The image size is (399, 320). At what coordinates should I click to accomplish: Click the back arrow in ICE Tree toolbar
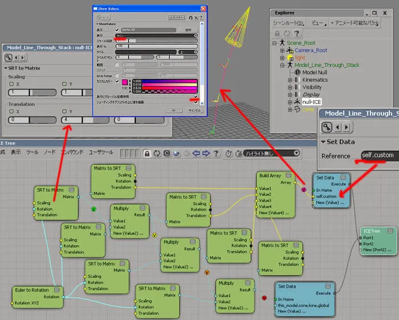point(196,153)
